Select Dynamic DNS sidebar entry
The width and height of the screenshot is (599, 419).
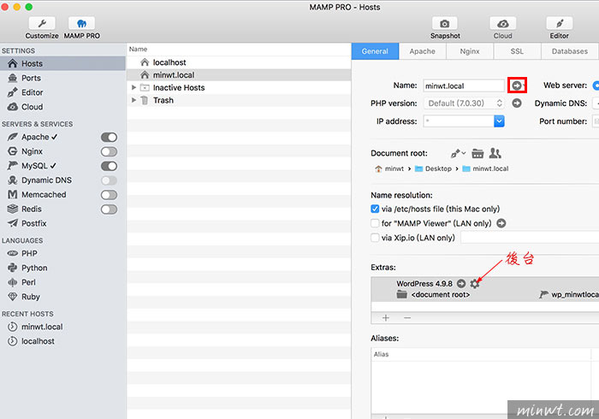coord(46,180)
